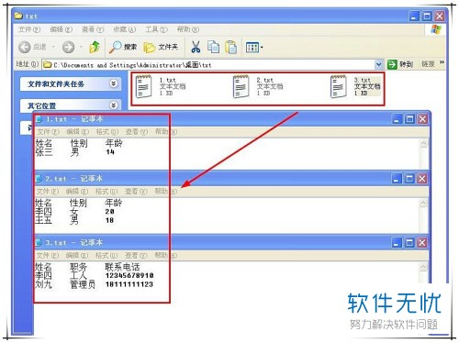This screenshot has height=343, width=459.
Task: Click phone number 18111111123 in 3.txt
Action: coord(129,284)
